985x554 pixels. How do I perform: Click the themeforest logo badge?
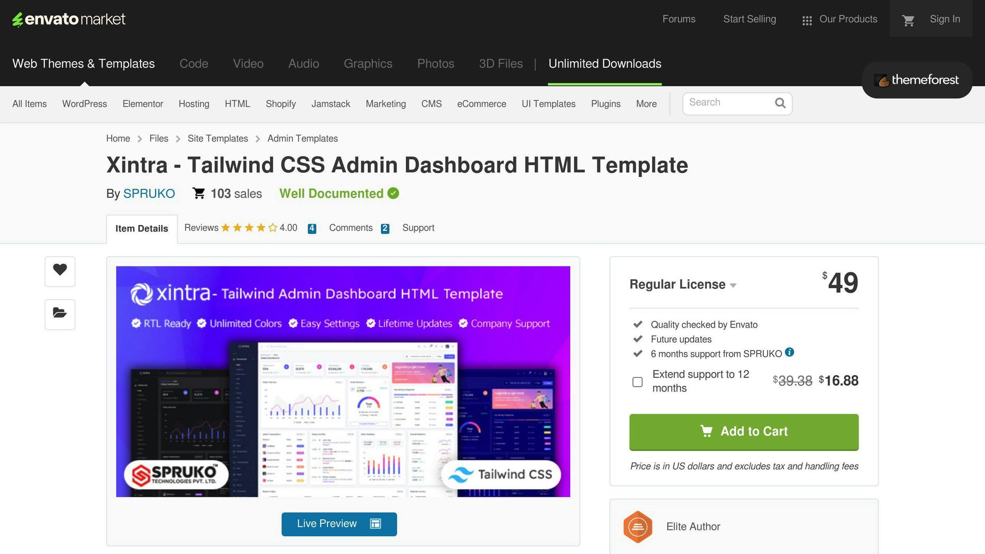[x=917, y=80]
